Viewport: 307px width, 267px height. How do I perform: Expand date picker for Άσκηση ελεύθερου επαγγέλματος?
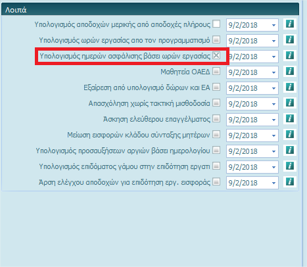point(273,120)
